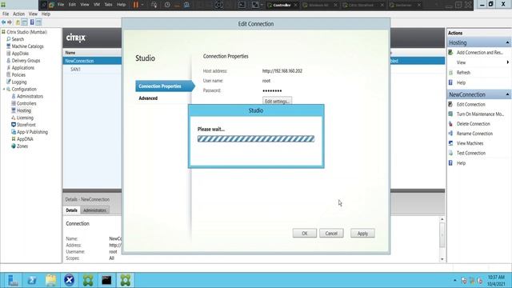This screenshot has width=512, height=288.
Task: Click details pane scrollbar down arrow
Action: point(442,259)
